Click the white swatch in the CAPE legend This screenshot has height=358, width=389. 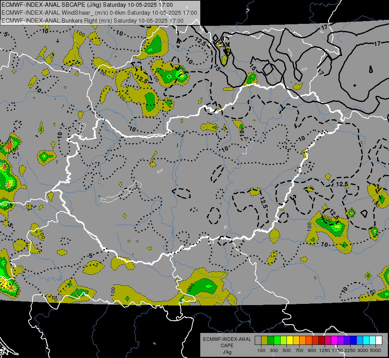pyautogui.click(x=379, y=340)
